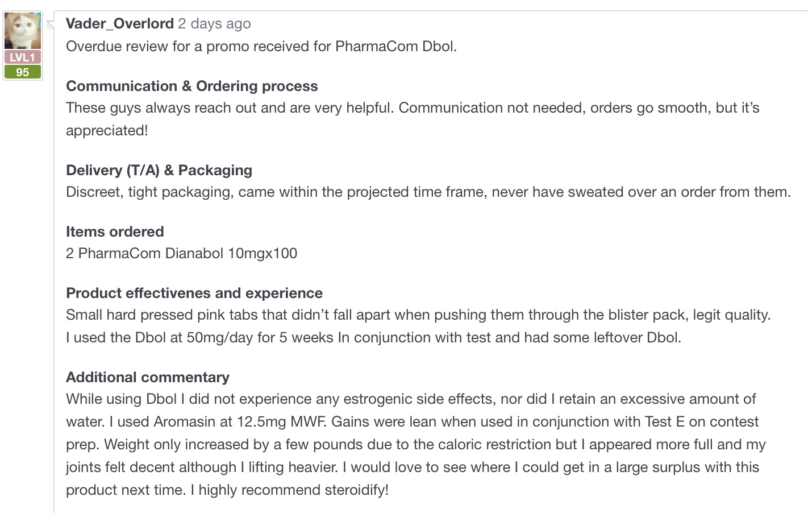Click the 'Overdue review for a promo' line

(x=261, y=46)
